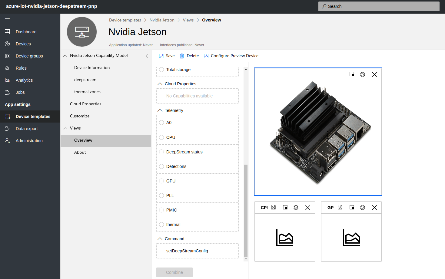Select the PLL telemetry option
The width and height of the screenshot is (445, 279).
click(161, 195)
